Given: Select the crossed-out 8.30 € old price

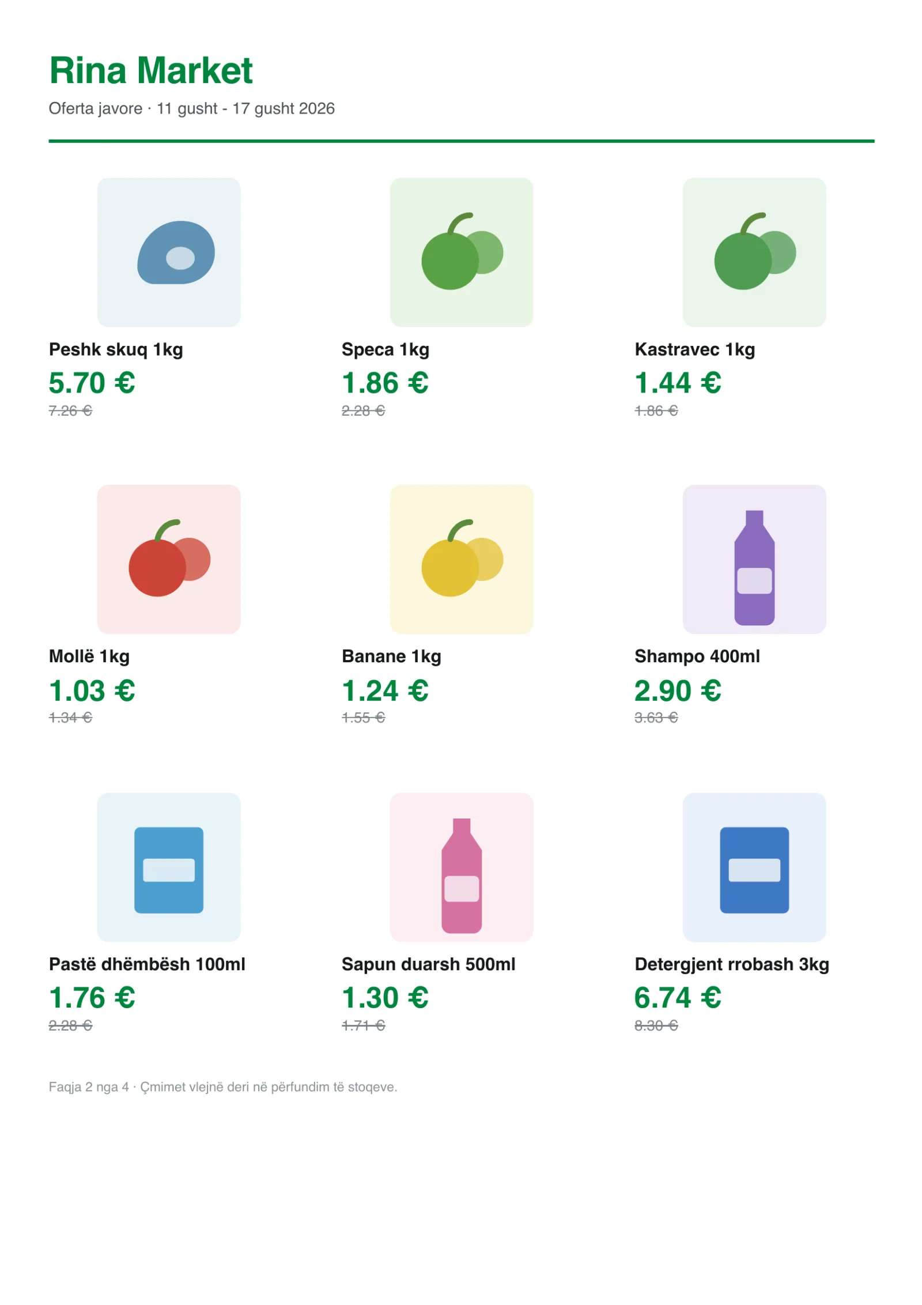Looking at the screenshot, I should pyautogui.click(x=656, y=1025).
